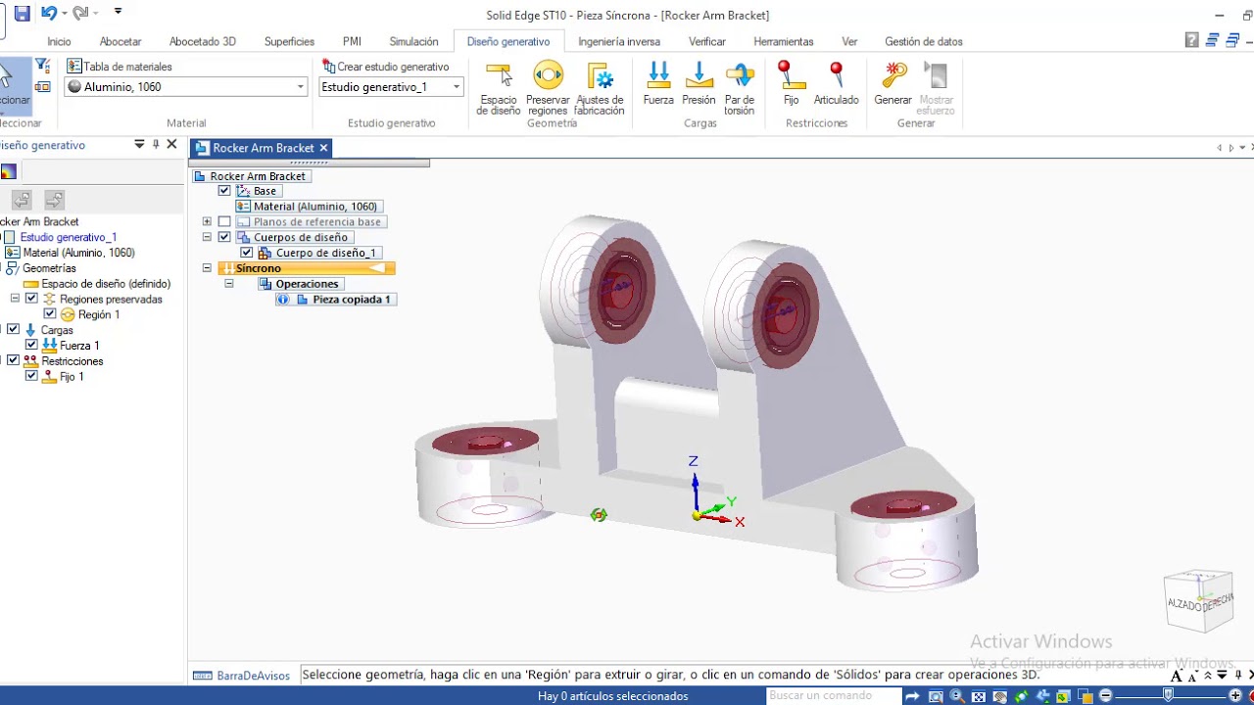Add a Fijo restriction
The height and width of the screenshot is (705, 1254).
click(x=791, y=84)
